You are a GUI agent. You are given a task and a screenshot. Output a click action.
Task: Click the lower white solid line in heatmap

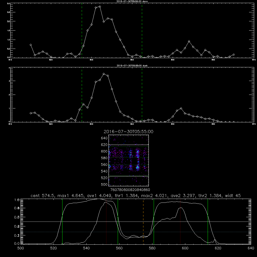click(129, 176)
